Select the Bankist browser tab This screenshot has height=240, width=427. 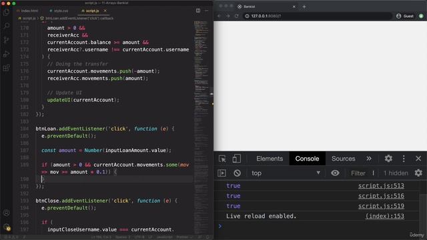coord(266,7)
